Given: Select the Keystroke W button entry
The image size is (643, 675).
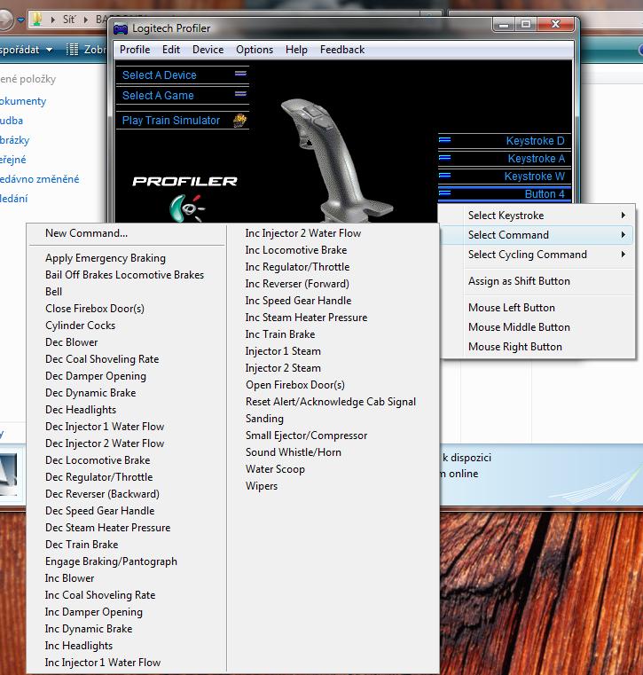Looking at the screenshot, I should coord(505,177).
